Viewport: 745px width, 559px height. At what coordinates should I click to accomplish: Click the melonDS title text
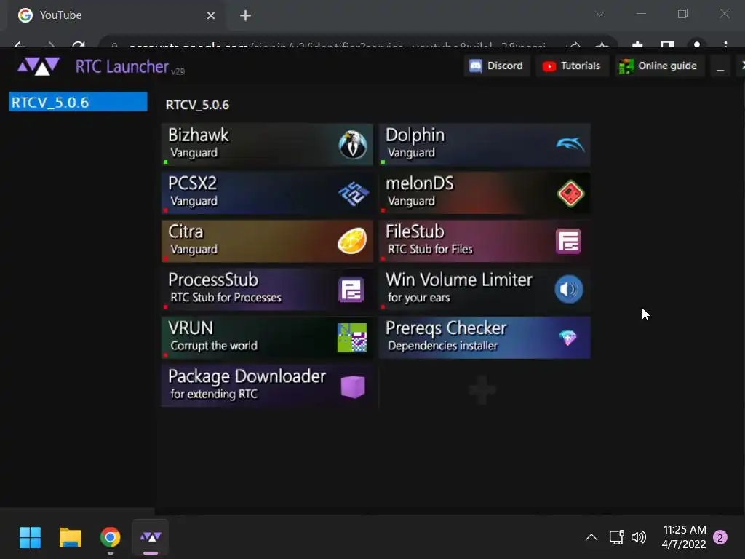[x=420, y=183]
